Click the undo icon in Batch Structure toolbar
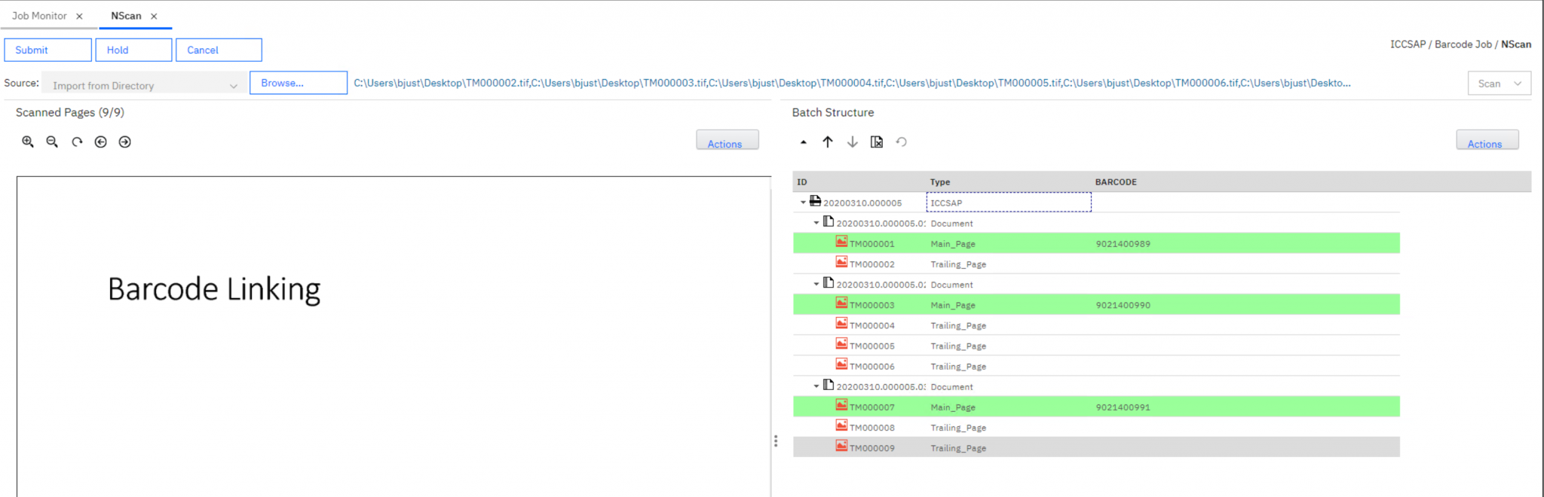This screenshot has height=497, width=1544. coord(902,142)
